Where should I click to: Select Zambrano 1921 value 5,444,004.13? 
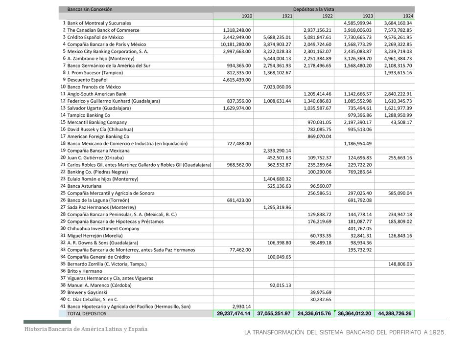click(x=277, y=59)
